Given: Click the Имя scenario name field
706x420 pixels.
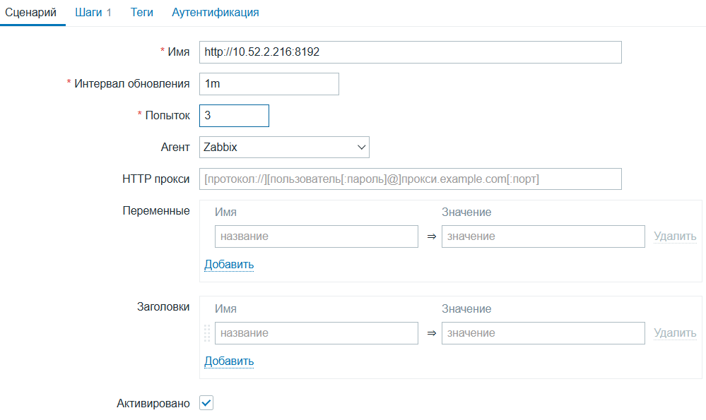Looking at the screenshot, I should (x=410, y=52).
